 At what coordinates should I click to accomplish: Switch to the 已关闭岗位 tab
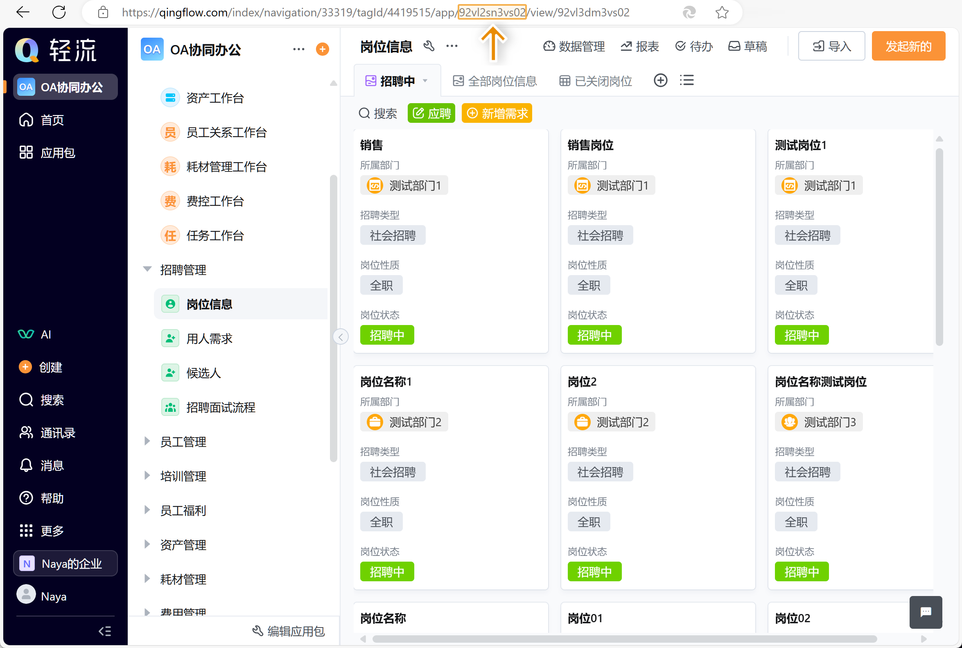[596, 81]
